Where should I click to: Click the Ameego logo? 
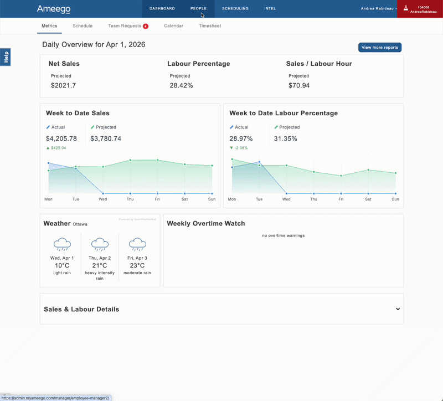pyautogui.click(x=54, y=9)
